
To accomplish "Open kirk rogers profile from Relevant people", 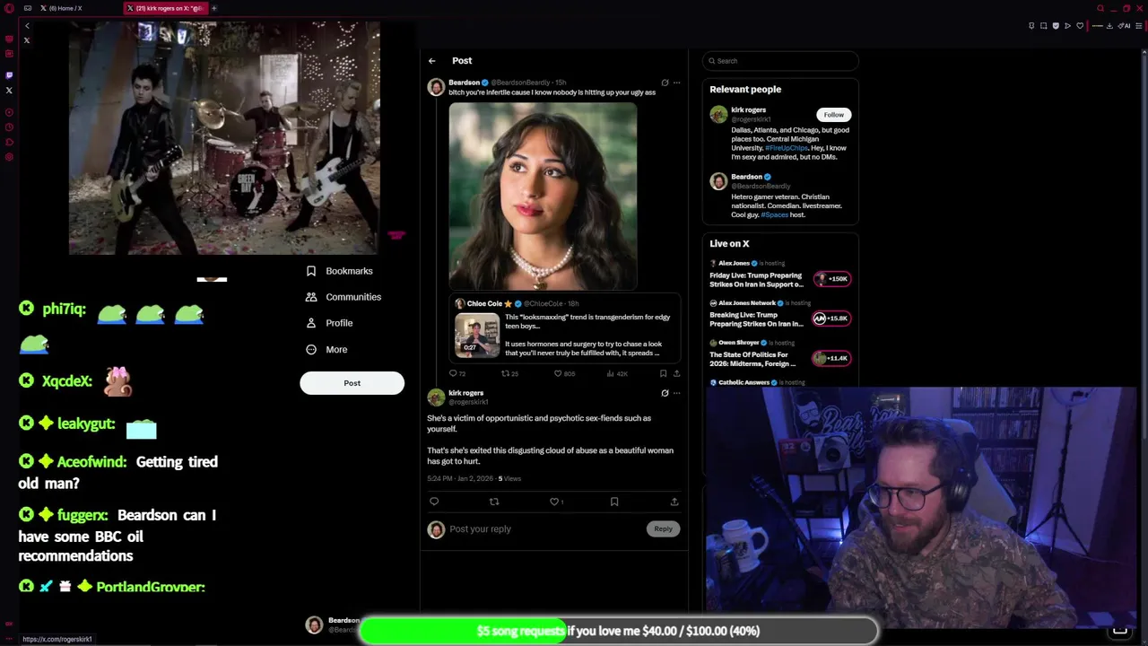I will (748, 110).
